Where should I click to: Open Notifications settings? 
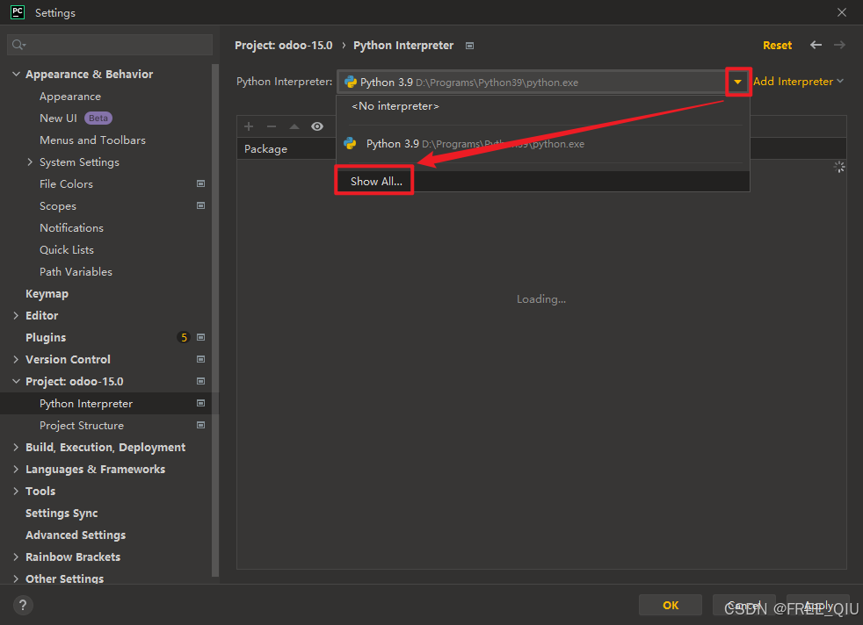[71, 227]
